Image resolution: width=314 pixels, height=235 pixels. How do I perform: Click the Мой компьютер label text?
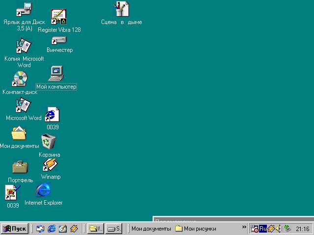(x=56, y=87)
